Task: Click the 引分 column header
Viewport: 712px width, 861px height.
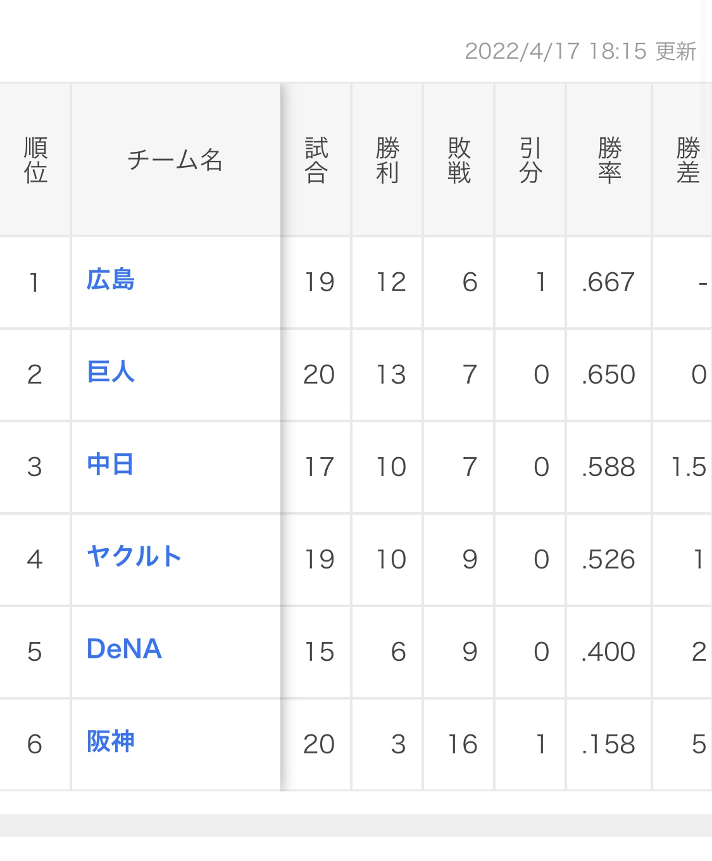Action: click(x=530, y=160)
